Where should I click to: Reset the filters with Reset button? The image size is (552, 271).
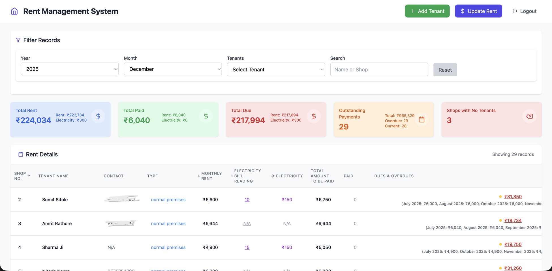[x=445, y=70]
